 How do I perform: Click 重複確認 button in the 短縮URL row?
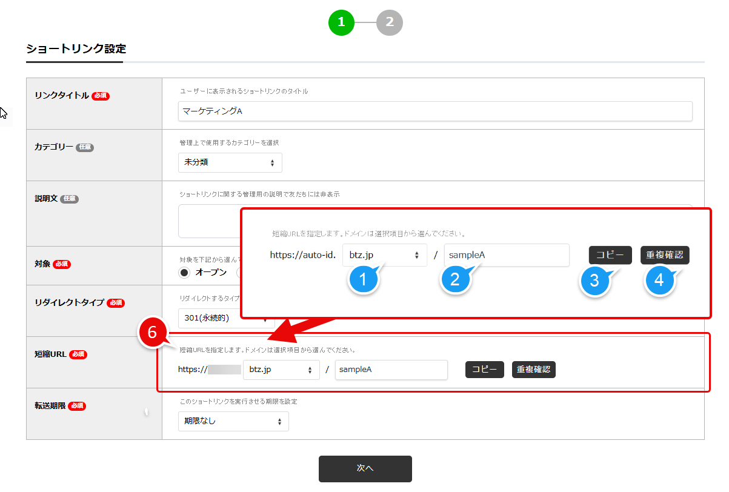click(x=533, y=370)
